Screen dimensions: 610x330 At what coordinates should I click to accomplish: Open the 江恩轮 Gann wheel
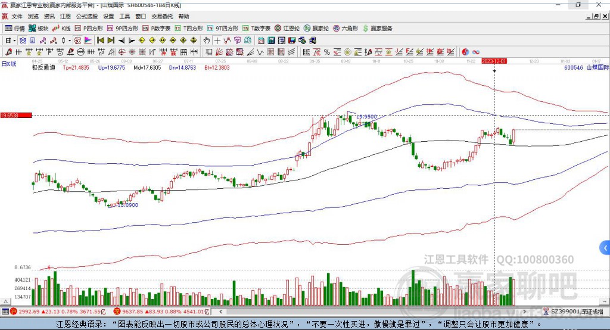[287, 29]
